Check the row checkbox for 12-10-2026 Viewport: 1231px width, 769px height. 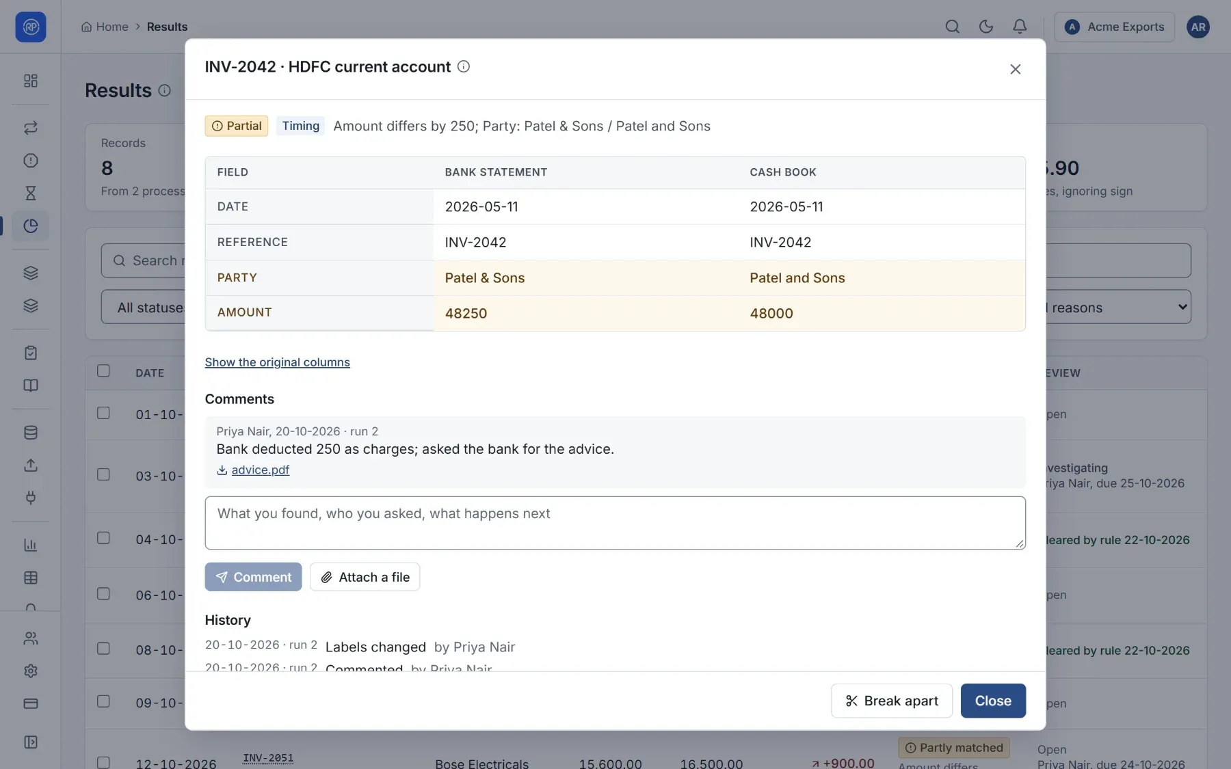click(103, 762)
